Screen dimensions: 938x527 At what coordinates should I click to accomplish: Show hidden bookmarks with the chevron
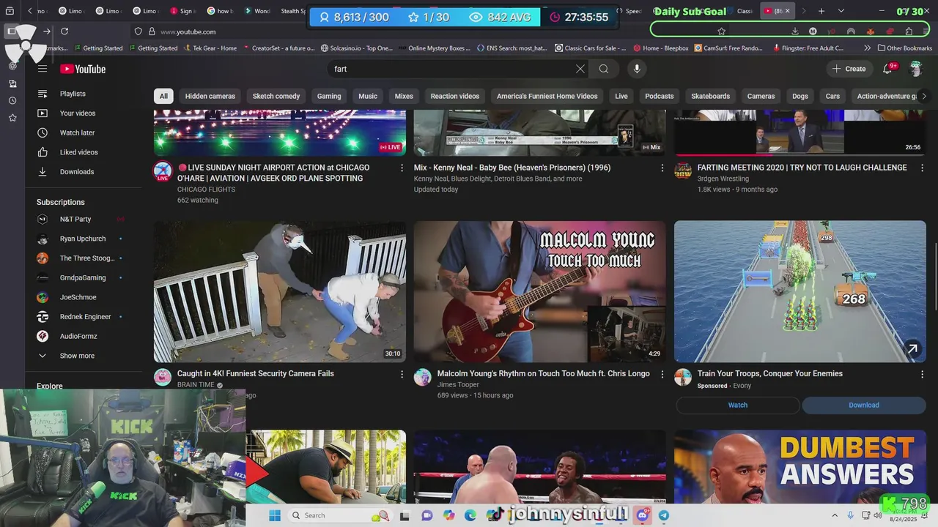coord(868,48)
